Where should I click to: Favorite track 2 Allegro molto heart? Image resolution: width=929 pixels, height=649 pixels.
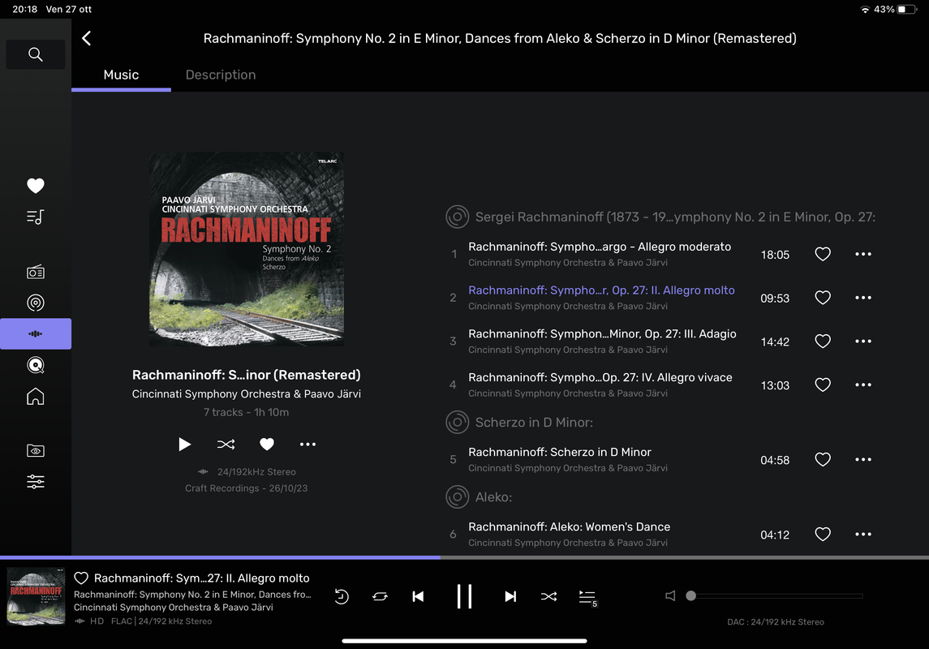823,298
